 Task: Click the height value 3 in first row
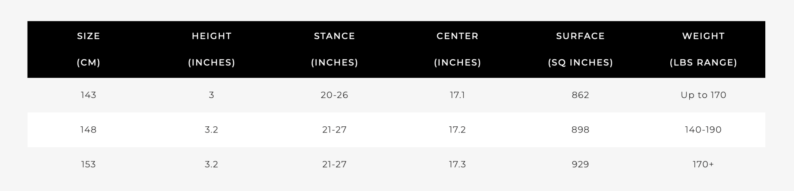coord(212,95)
